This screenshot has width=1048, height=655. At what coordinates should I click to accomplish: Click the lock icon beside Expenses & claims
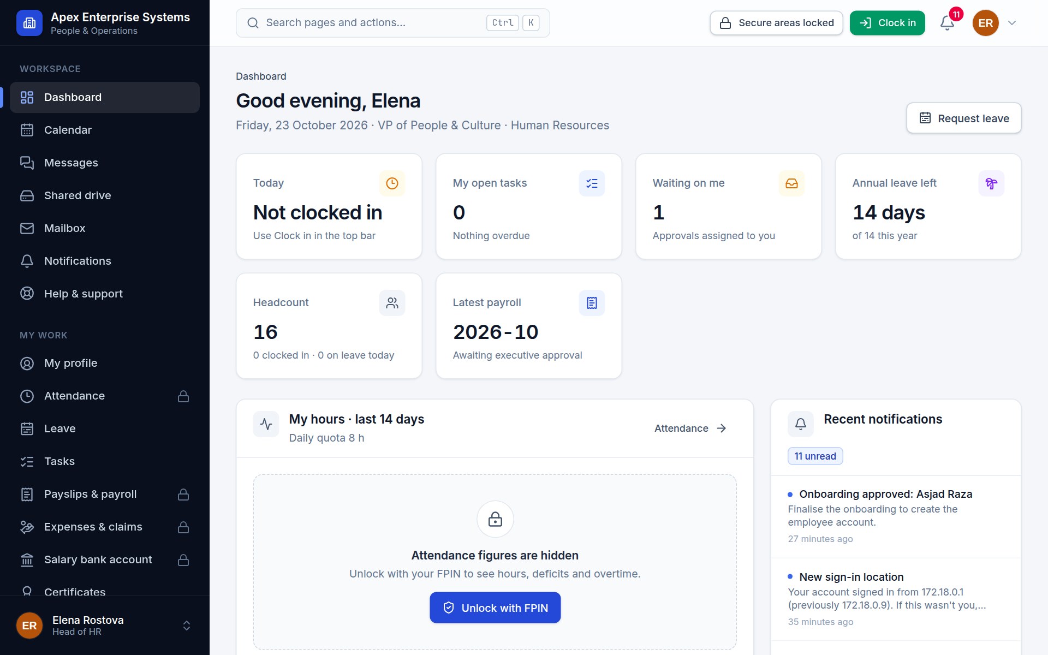point(183,527)
